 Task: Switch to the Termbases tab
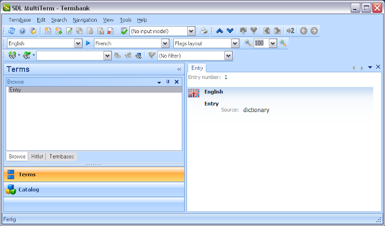click(x=61, y=157)
